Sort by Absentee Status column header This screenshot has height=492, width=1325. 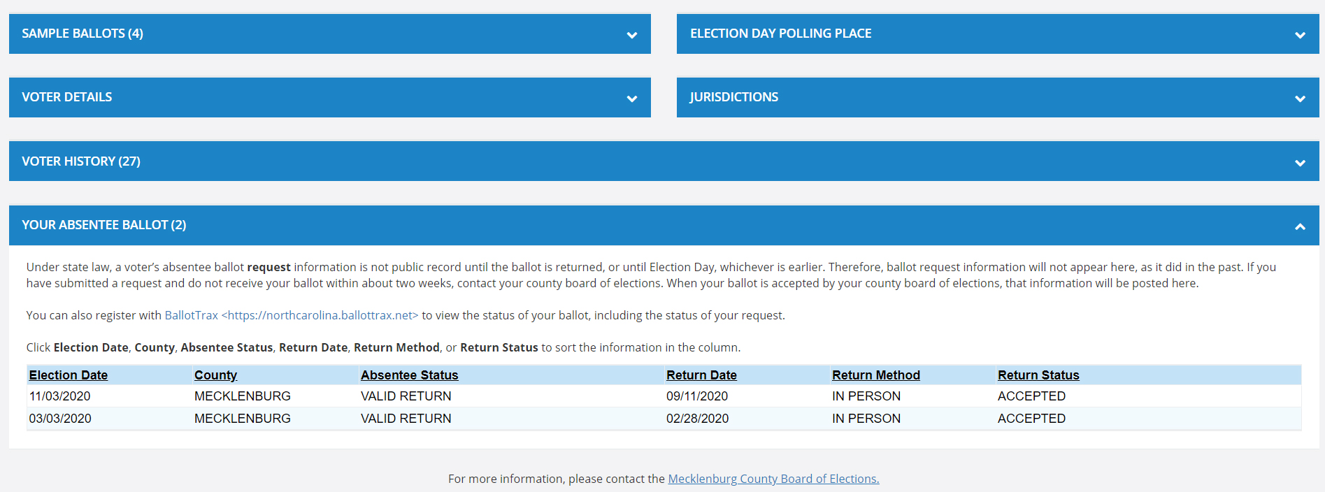pos(409,375)
